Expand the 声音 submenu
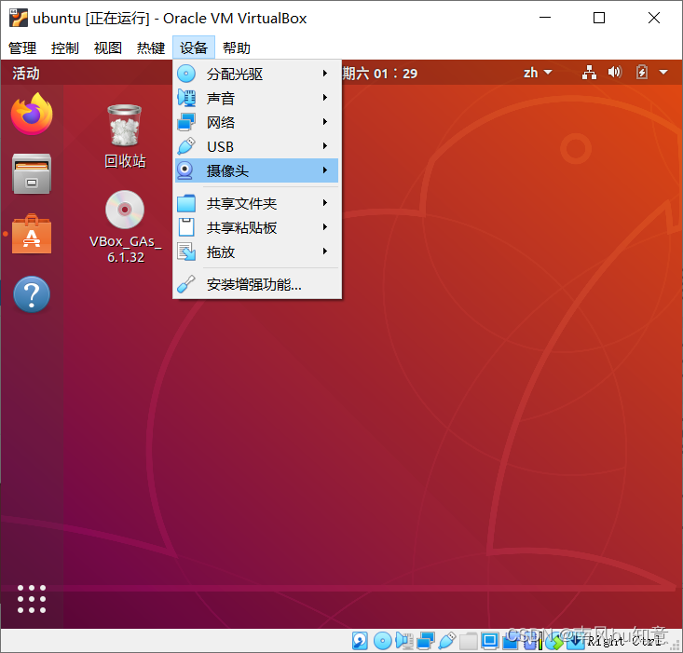This screenshot has height=653, width=683. tap(256, 98)
